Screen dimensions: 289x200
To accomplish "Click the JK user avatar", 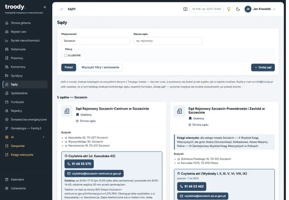I will tap(248, 9).
